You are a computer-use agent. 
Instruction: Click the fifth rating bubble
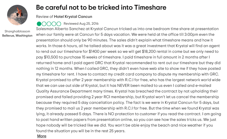[59, 24]
